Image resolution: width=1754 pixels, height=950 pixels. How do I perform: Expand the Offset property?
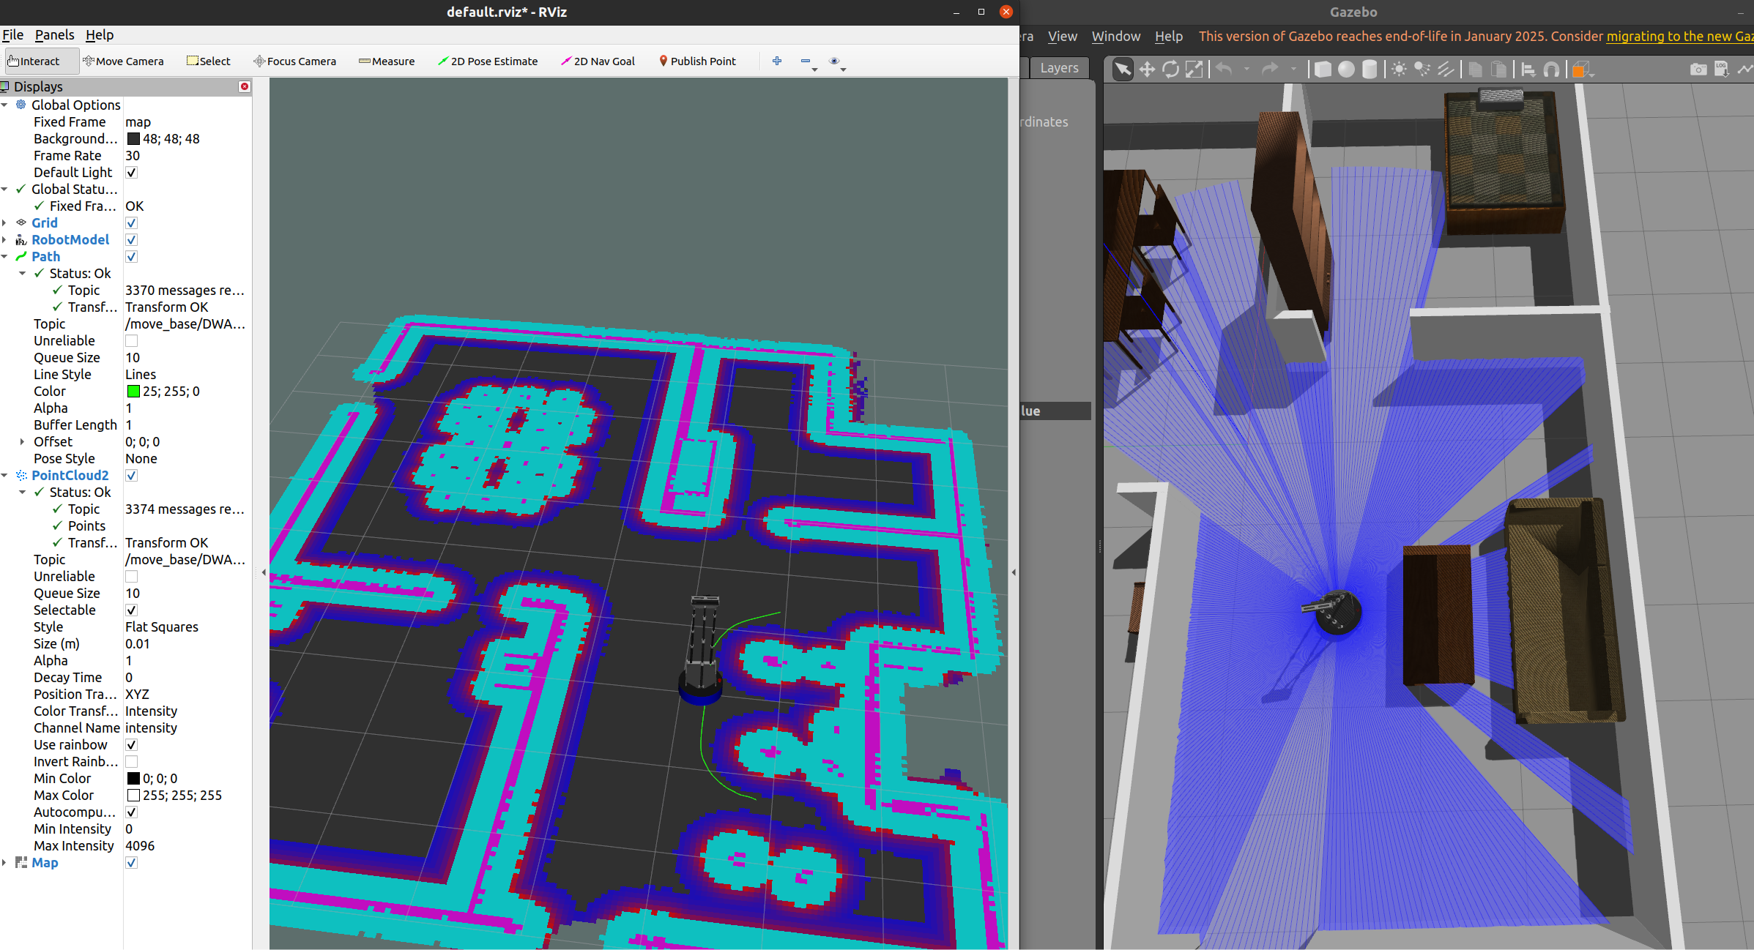coord(22,442)
